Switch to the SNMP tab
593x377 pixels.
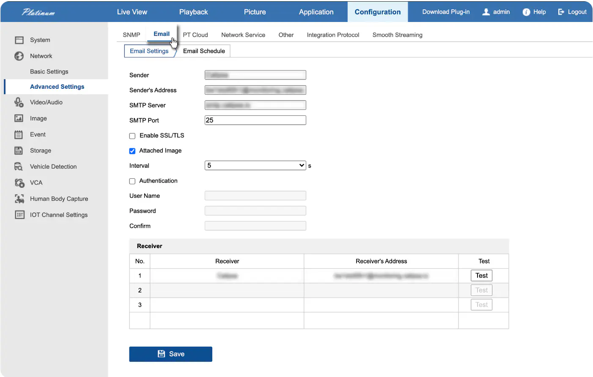click(132, 35)
